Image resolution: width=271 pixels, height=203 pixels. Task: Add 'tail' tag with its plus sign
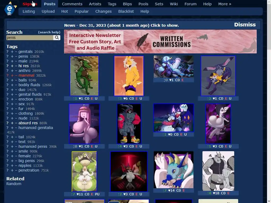point(12,137)
